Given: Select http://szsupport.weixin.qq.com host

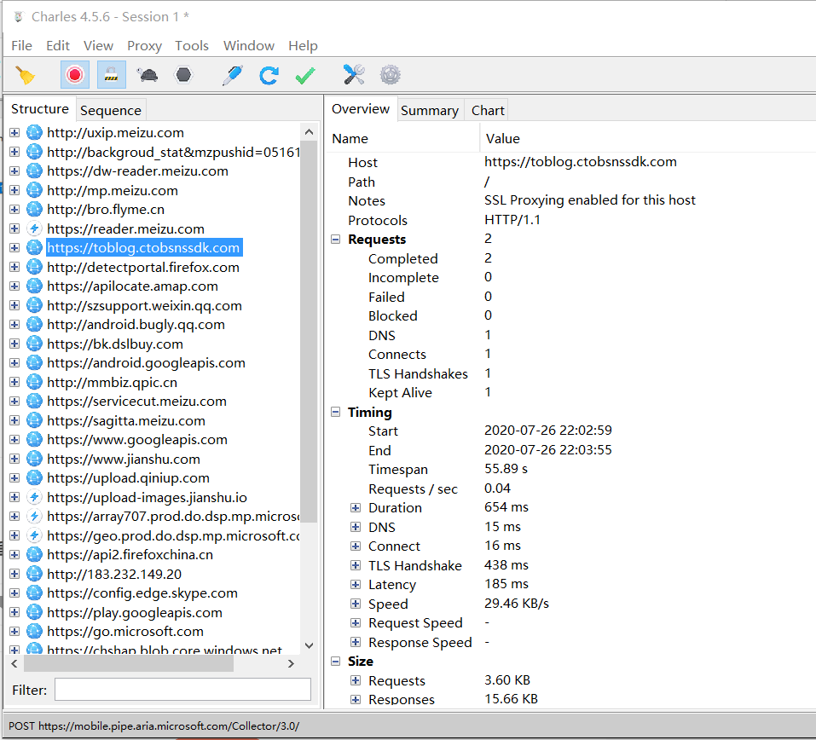Looking at the screenshot, I should [x=144, y=305].
